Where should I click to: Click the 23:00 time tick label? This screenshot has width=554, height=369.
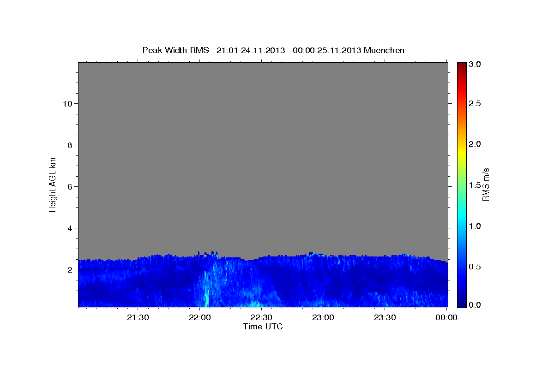click(323, 317)
